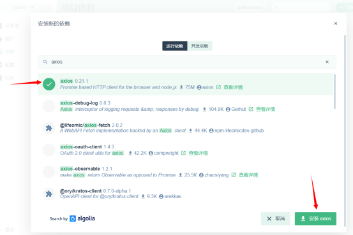The height and width of the screenshot is (235, 353).
Task: Clear the search field text
Action: pos(327,62)
